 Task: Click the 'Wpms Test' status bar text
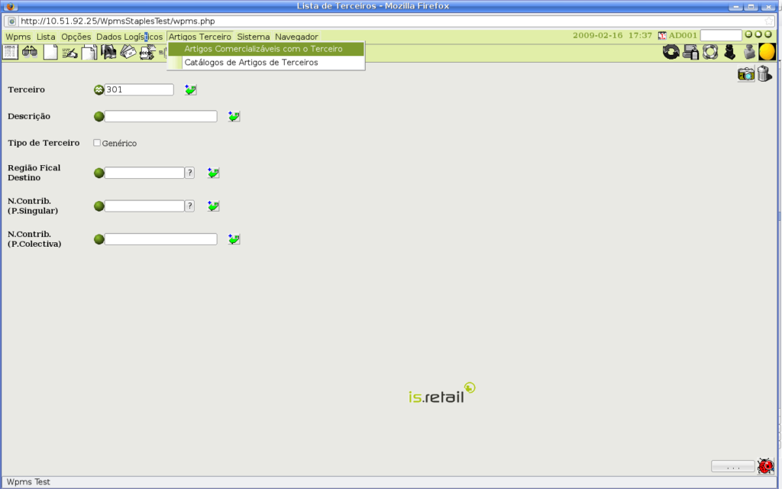(x=28, y=482)
